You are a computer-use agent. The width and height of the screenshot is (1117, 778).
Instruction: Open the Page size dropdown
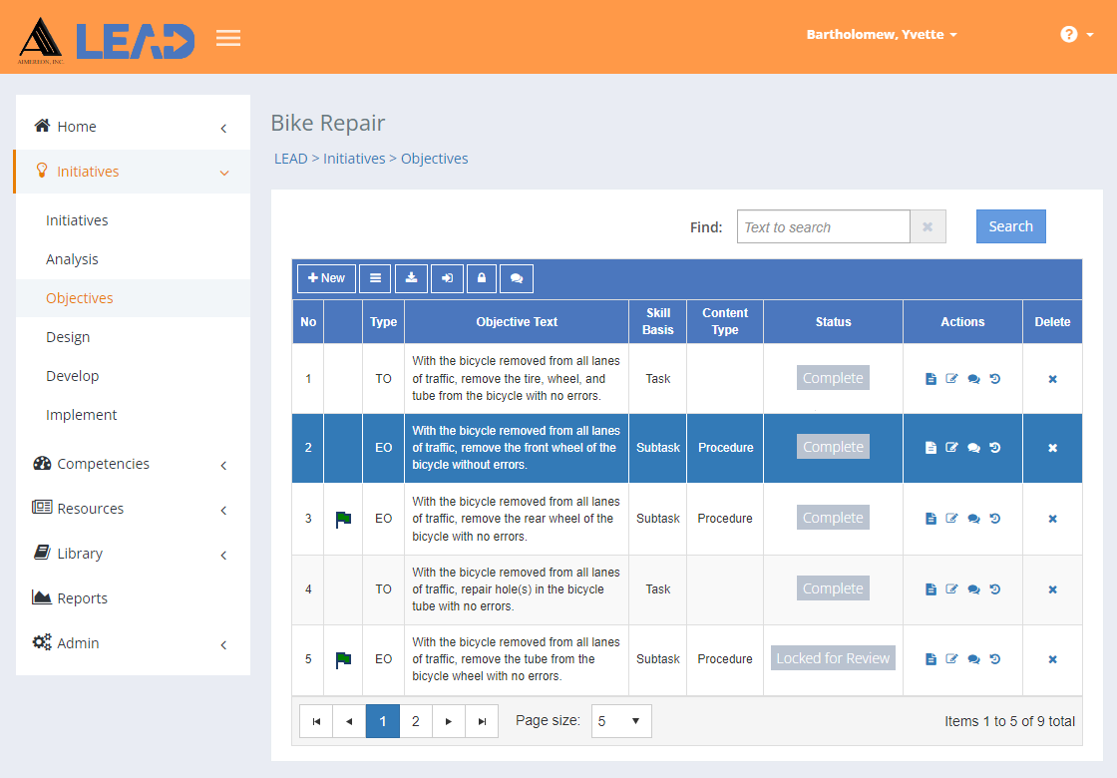(x=621, y=721)
